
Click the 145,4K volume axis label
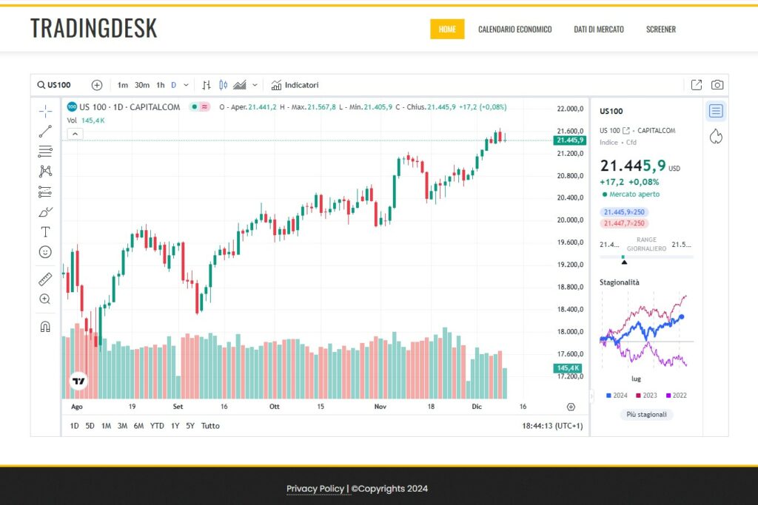[x=568, y=368]
